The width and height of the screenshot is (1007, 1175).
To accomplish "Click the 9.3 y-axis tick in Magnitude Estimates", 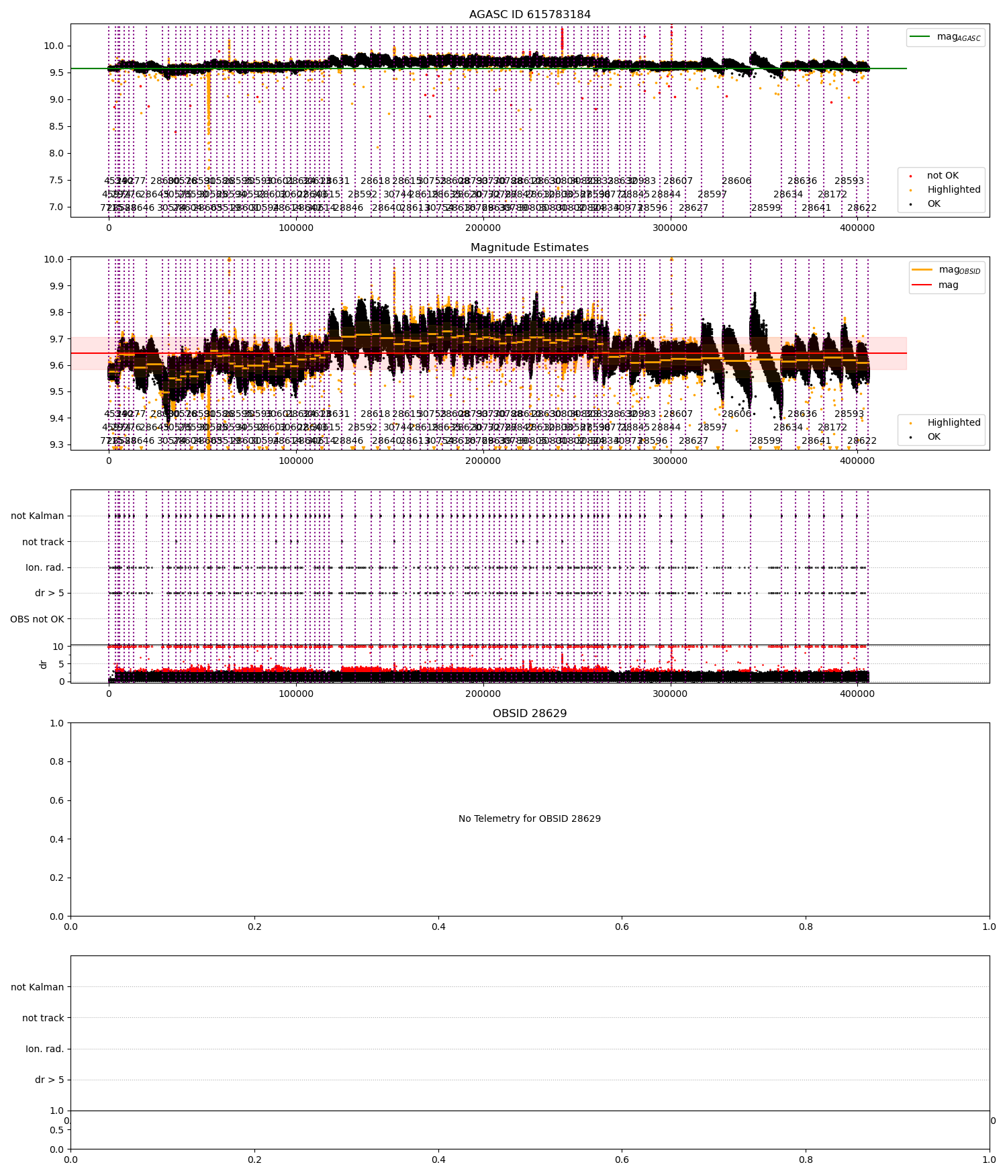I will (56, 445).
